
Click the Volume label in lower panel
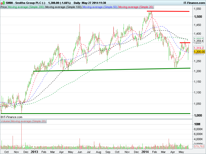coord(6,121)
